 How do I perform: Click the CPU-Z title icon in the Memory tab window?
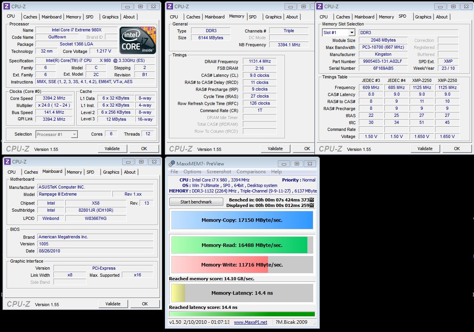[169, 6]
